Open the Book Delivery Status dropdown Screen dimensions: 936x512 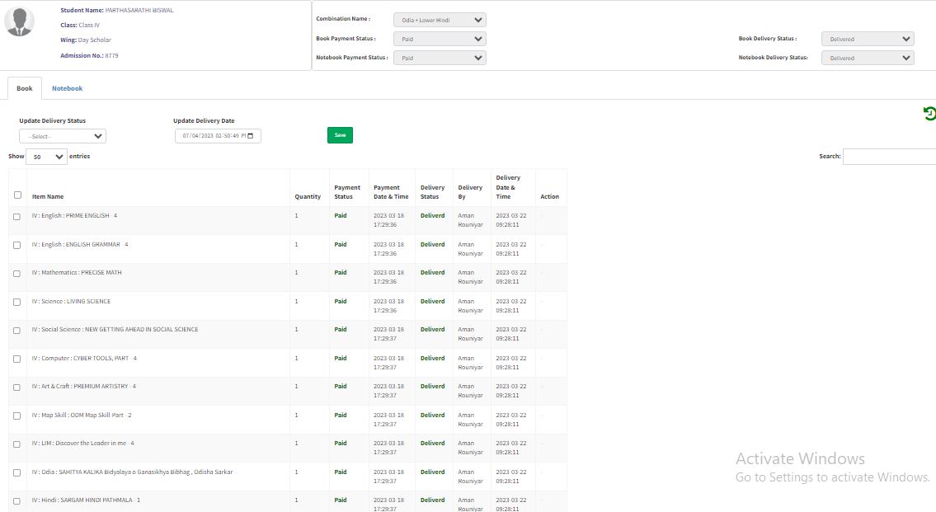click(868, 39)
